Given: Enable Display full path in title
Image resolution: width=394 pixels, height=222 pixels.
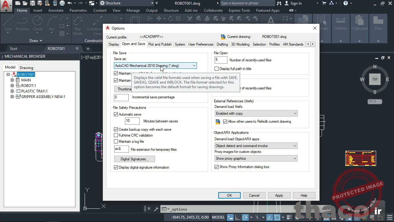Looking at the screenshot, I should (x=217, y=68).
